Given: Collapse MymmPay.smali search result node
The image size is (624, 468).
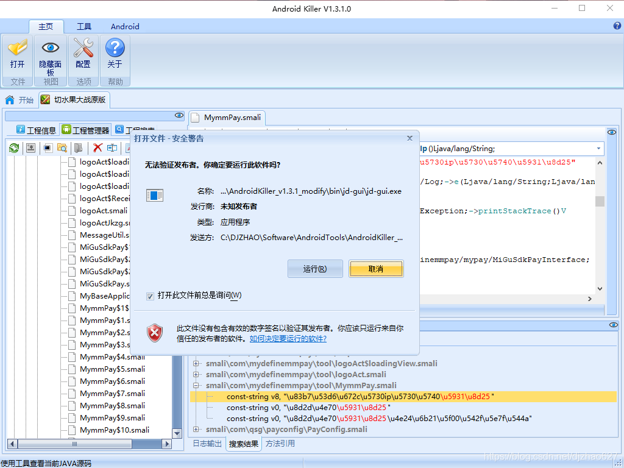Looking at the screenshot, I should pos(196,385).
